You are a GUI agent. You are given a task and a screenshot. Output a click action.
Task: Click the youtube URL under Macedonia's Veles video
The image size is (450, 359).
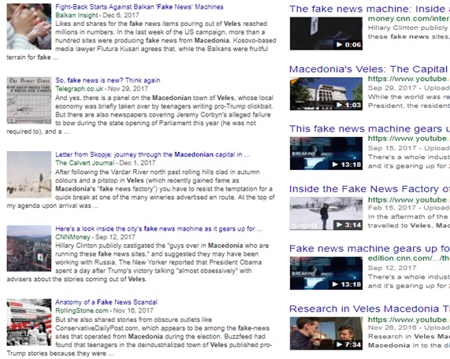click(x=409, y=79)
